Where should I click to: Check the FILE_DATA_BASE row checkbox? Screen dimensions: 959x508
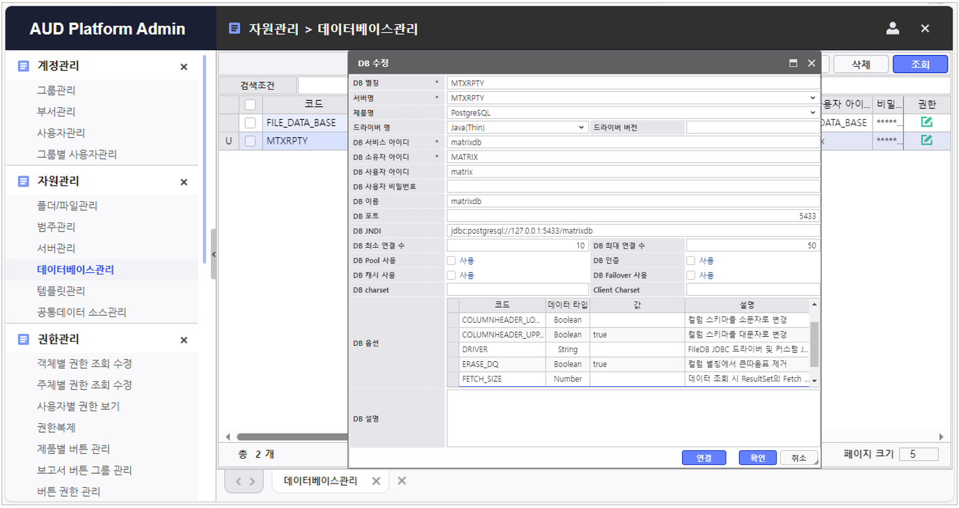[x=251, y=122]
